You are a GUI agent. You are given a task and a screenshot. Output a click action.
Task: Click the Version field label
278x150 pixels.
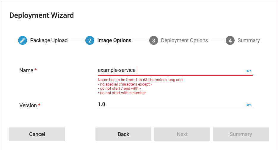(x=28, y=105)
